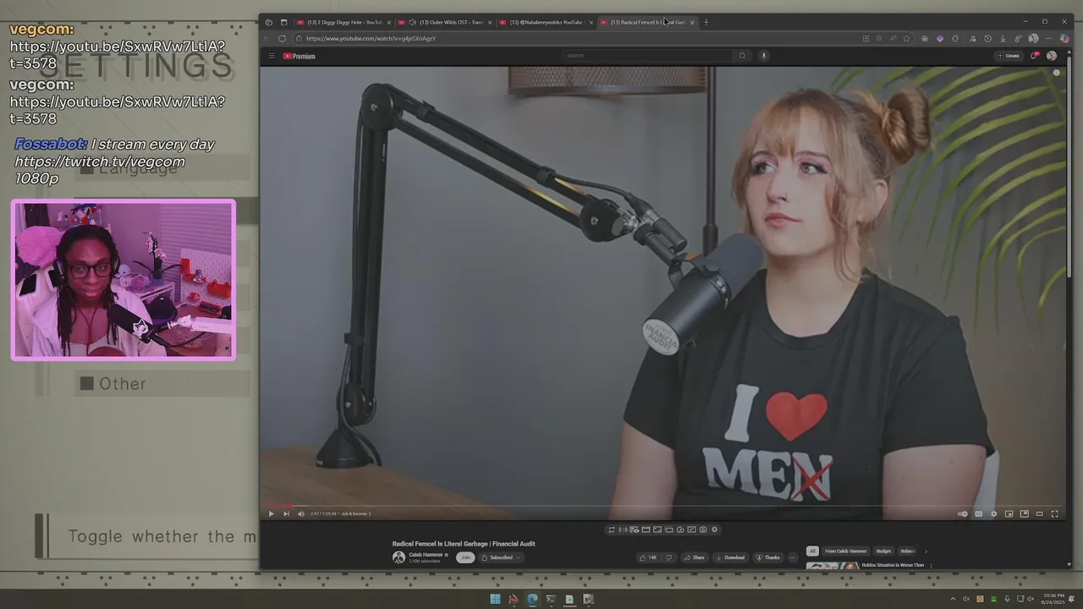Dislike the video
This screenshot has width=1083, height=609.
[x=668, y=557]
